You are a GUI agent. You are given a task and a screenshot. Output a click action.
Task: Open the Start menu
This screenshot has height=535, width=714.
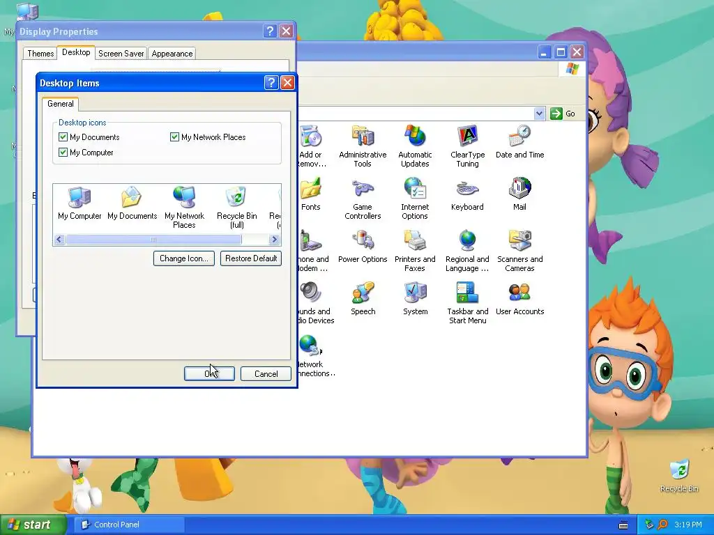pyautogui.click(x=33, y=525)
